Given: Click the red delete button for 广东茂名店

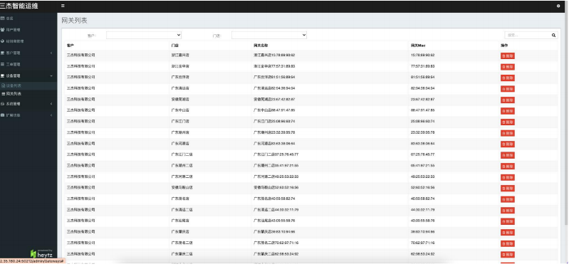Looking at the screenshot, I should tap(508, 199).
